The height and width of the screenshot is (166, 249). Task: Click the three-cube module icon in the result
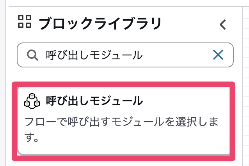pos(32,101)
